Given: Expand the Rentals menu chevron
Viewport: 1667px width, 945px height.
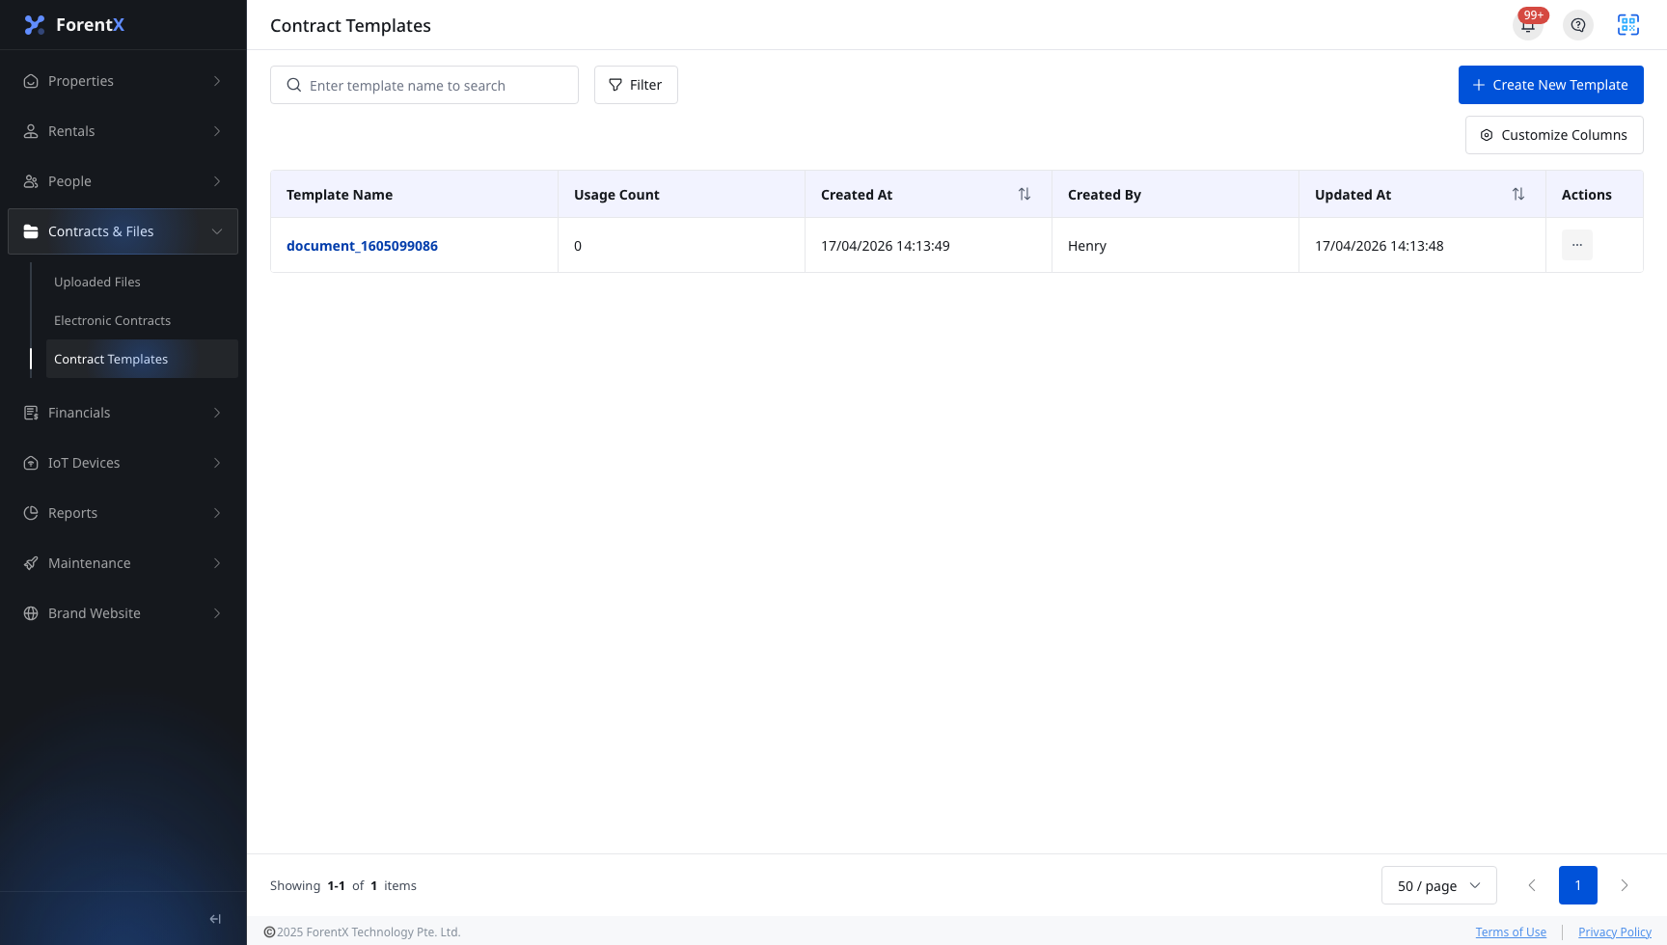Looking at the screenshot, I should tap(217, 131).
